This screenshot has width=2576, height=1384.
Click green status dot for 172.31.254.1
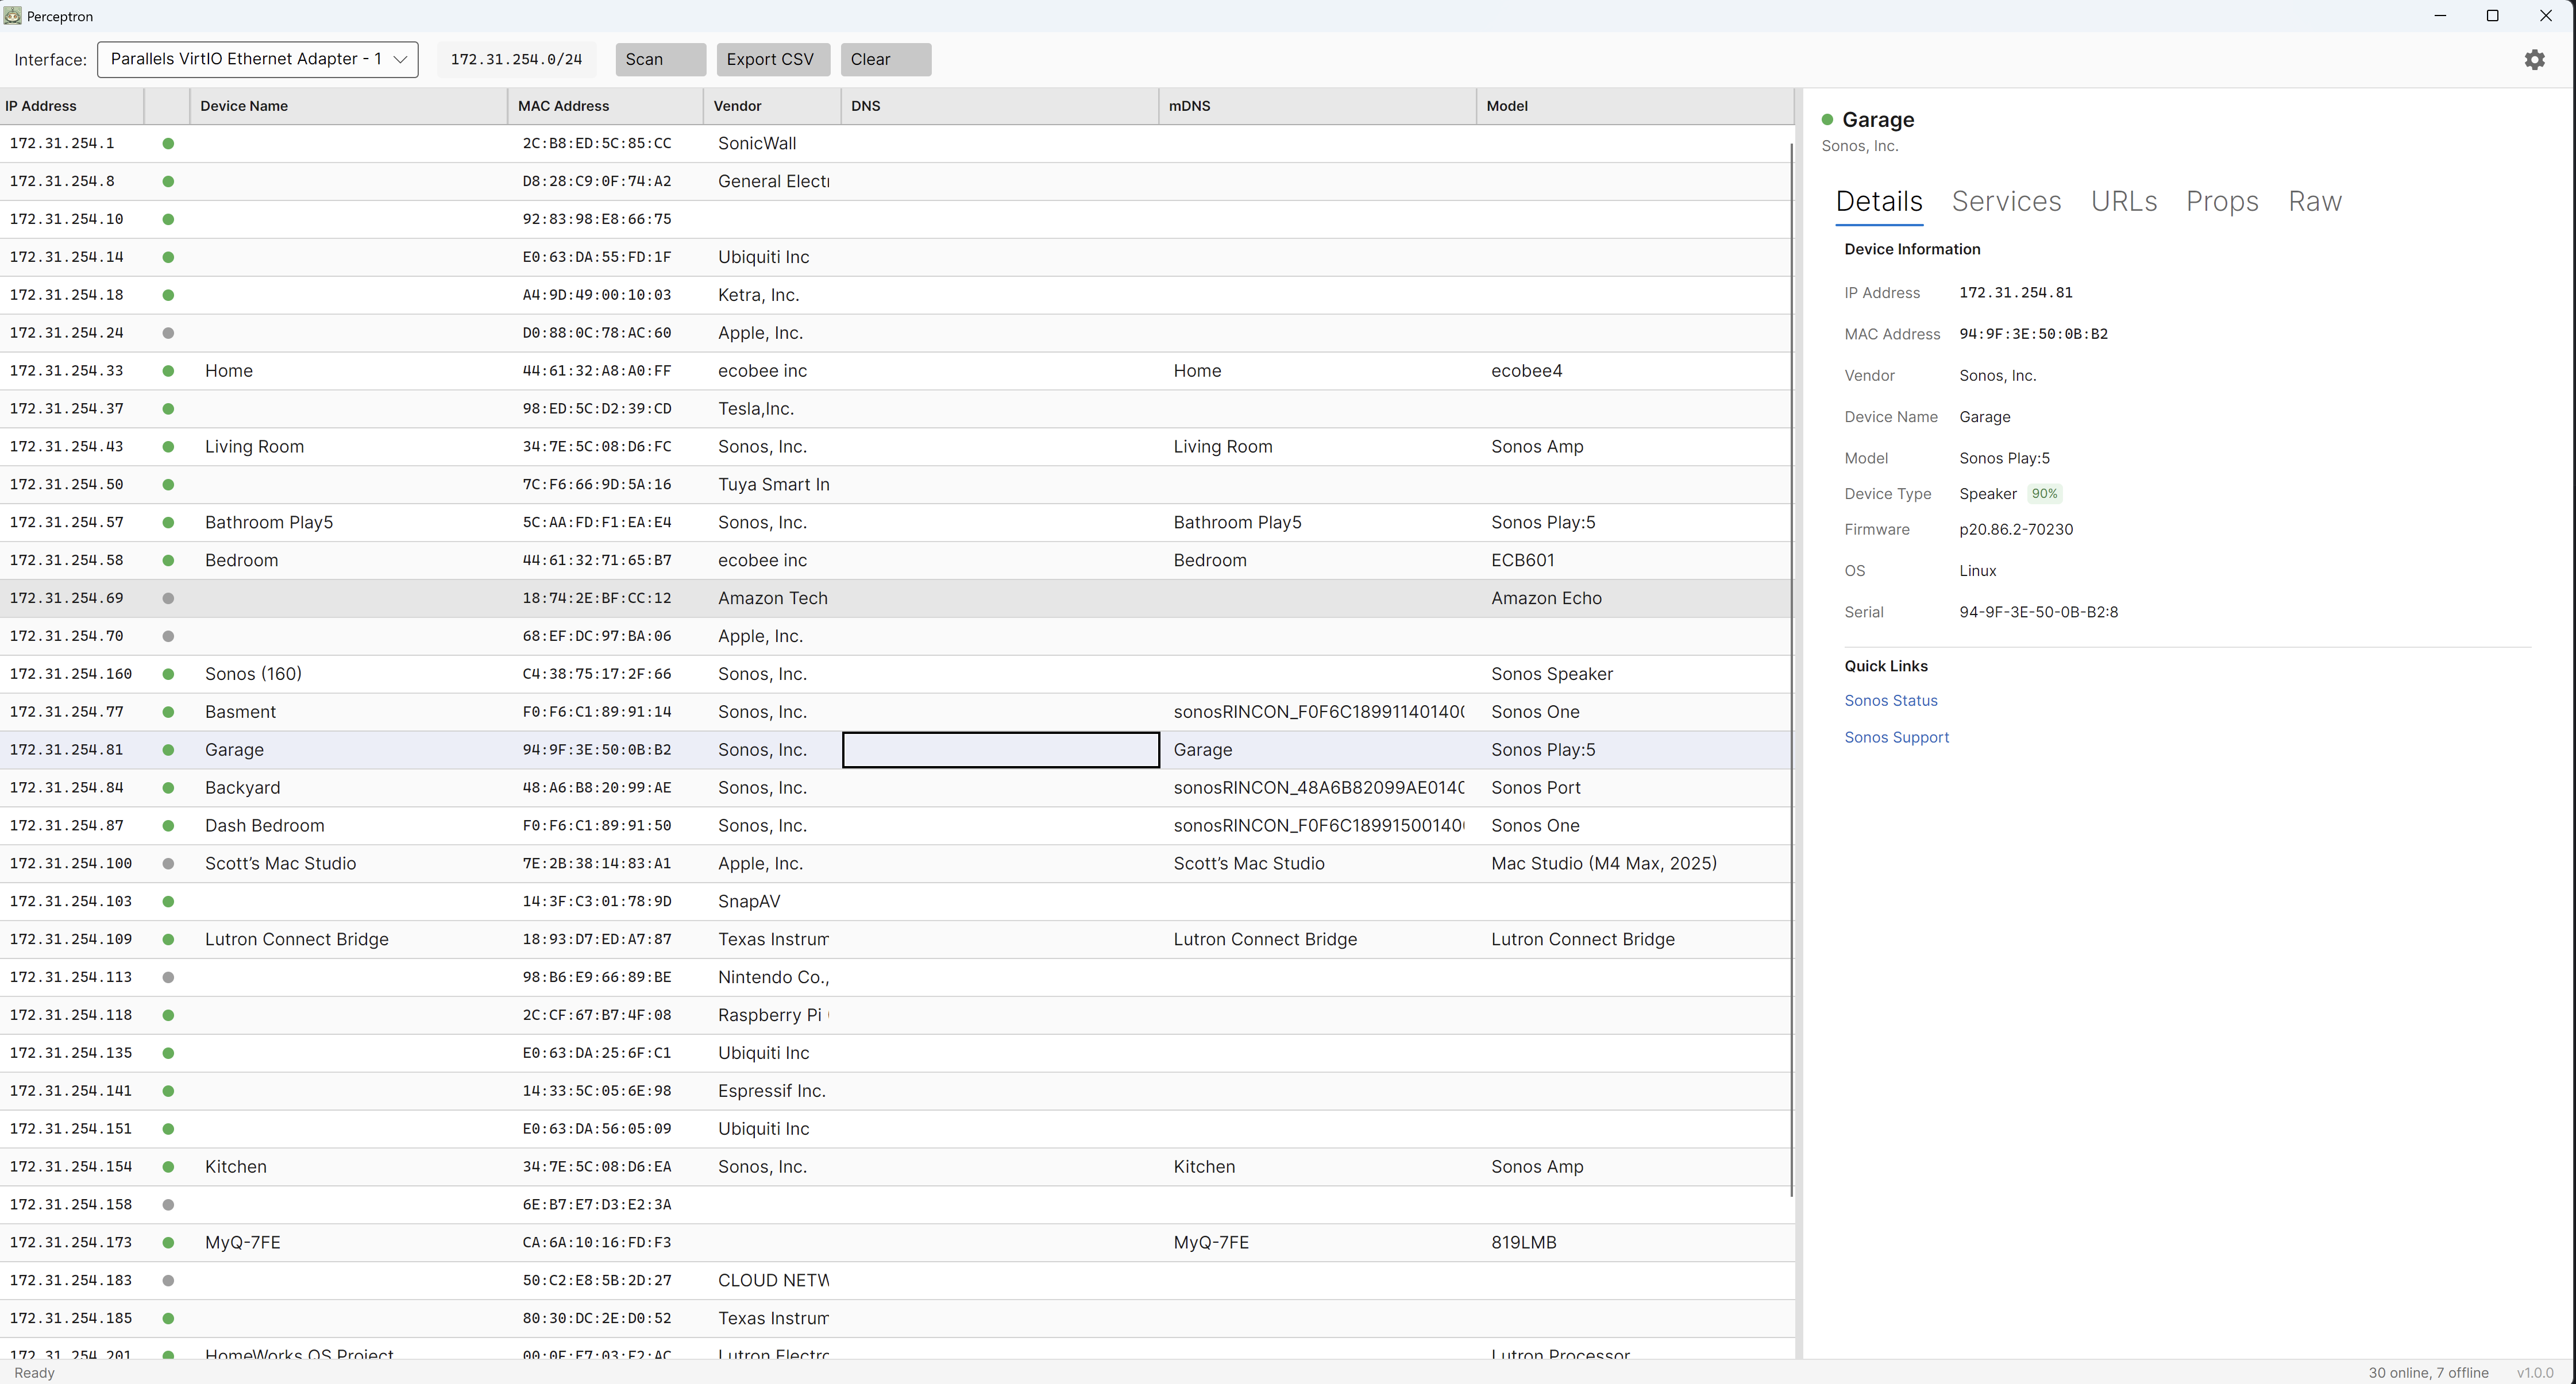coord(168,144)
